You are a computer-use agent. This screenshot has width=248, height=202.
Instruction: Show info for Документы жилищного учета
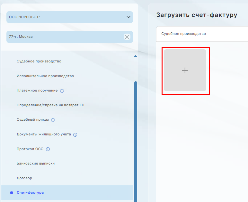75,135
